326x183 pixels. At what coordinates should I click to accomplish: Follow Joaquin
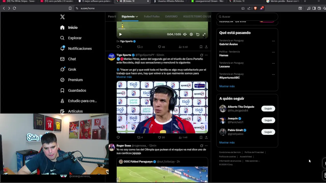268,120
